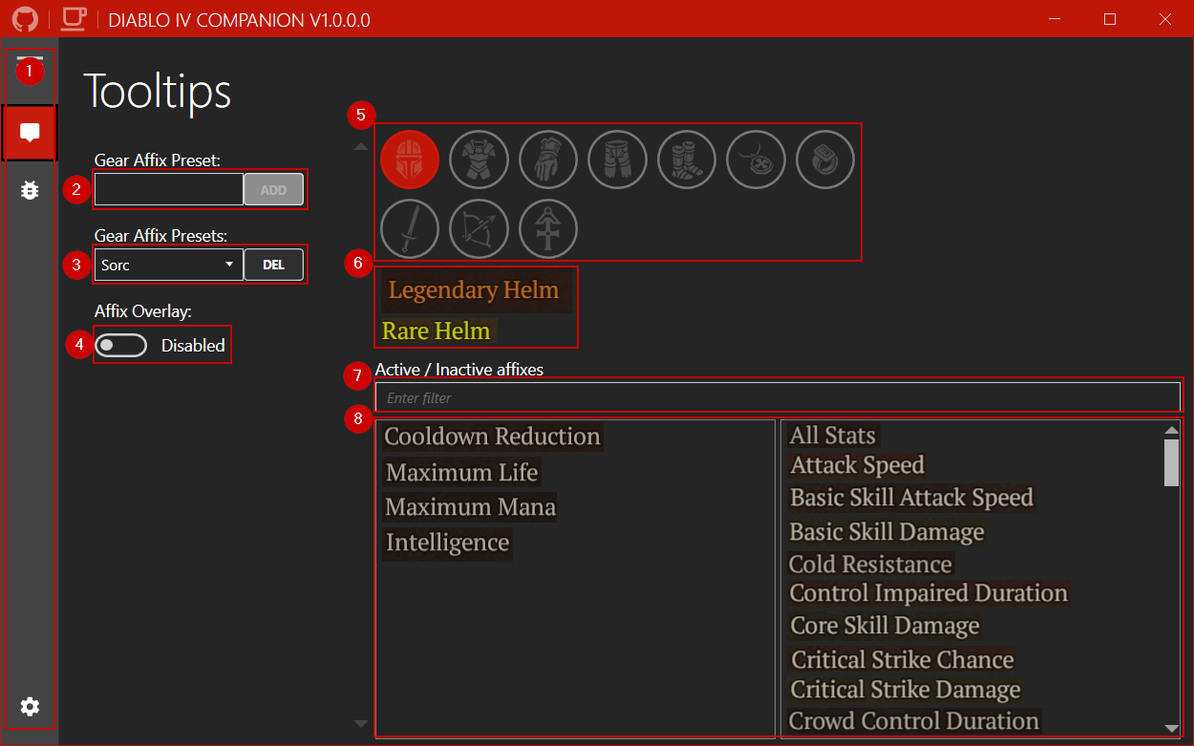Viewport: 1194px width, 746px height.
Task: Toggle the Affix Overlay switch
Action: click(x=121, y=346)
